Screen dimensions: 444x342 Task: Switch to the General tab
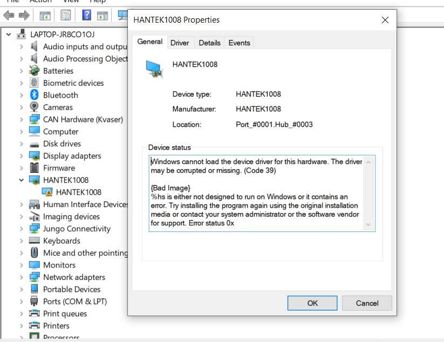click(150, 42)
